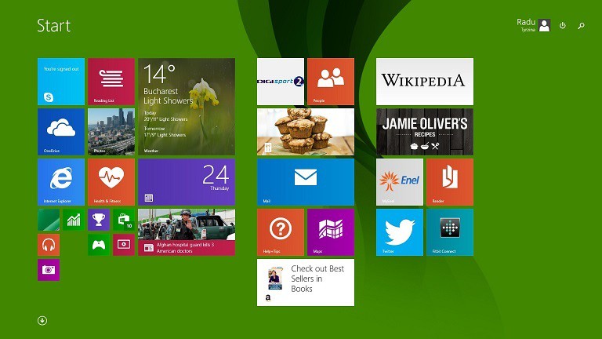The height and width of the screenshot is (339, 602).
Task: Open the Music headphones small tile
Action: pyautogui.click(x=49, y=245)
